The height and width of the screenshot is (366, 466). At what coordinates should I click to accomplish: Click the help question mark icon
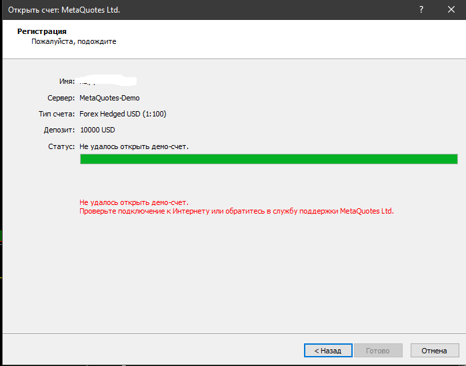pos(421,9)
